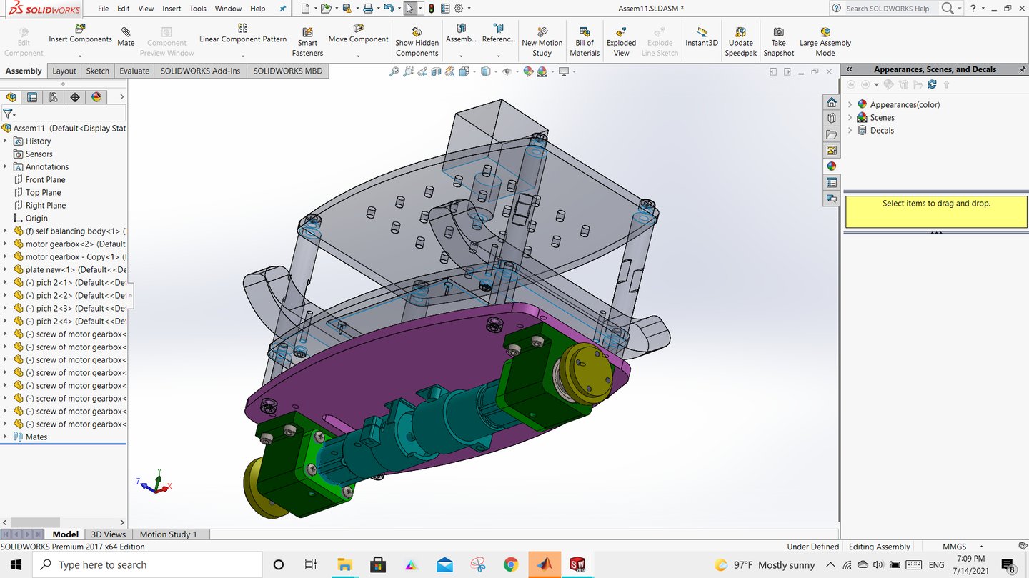The height and width of the screenshot is (578, 1029).
Task: Take Snapshot of the assembly
Action: click(778, 42)
